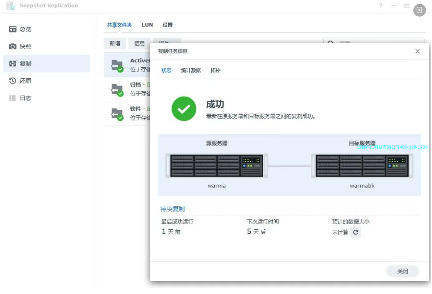Select the 状态 status tab
The height and width of the screenshot is (294, 432).
click(x=166, y=71)
